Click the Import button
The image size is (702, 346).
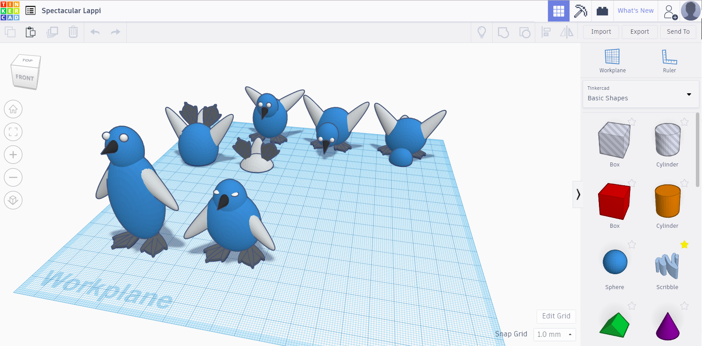[x=601, y=32]
